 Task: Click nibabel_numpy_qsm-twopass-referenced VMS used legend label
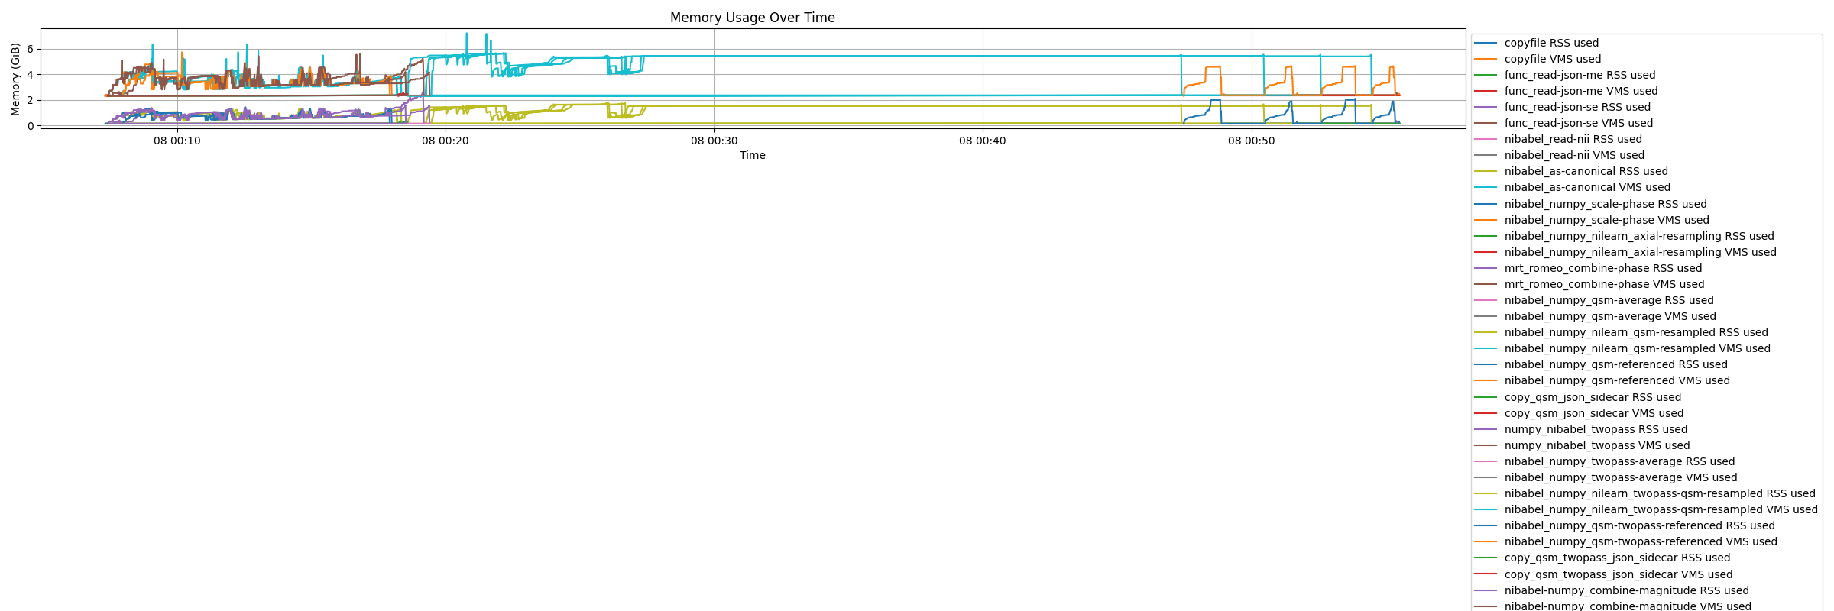point(1641,542)
